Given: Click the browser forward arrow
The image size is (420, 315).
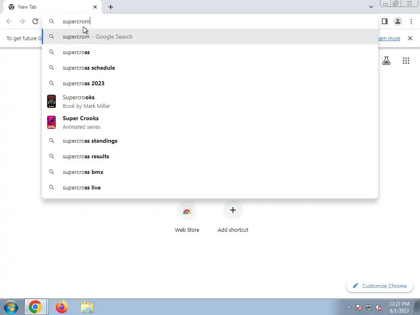Looking at the screenshot, I should (x=22, y=21).
